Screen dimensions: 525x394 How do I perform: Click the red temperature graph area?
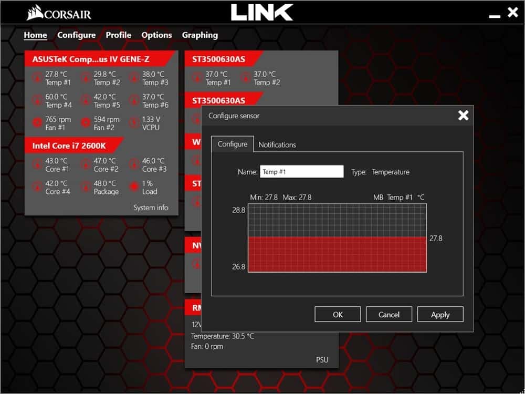[x=337, y=254]
